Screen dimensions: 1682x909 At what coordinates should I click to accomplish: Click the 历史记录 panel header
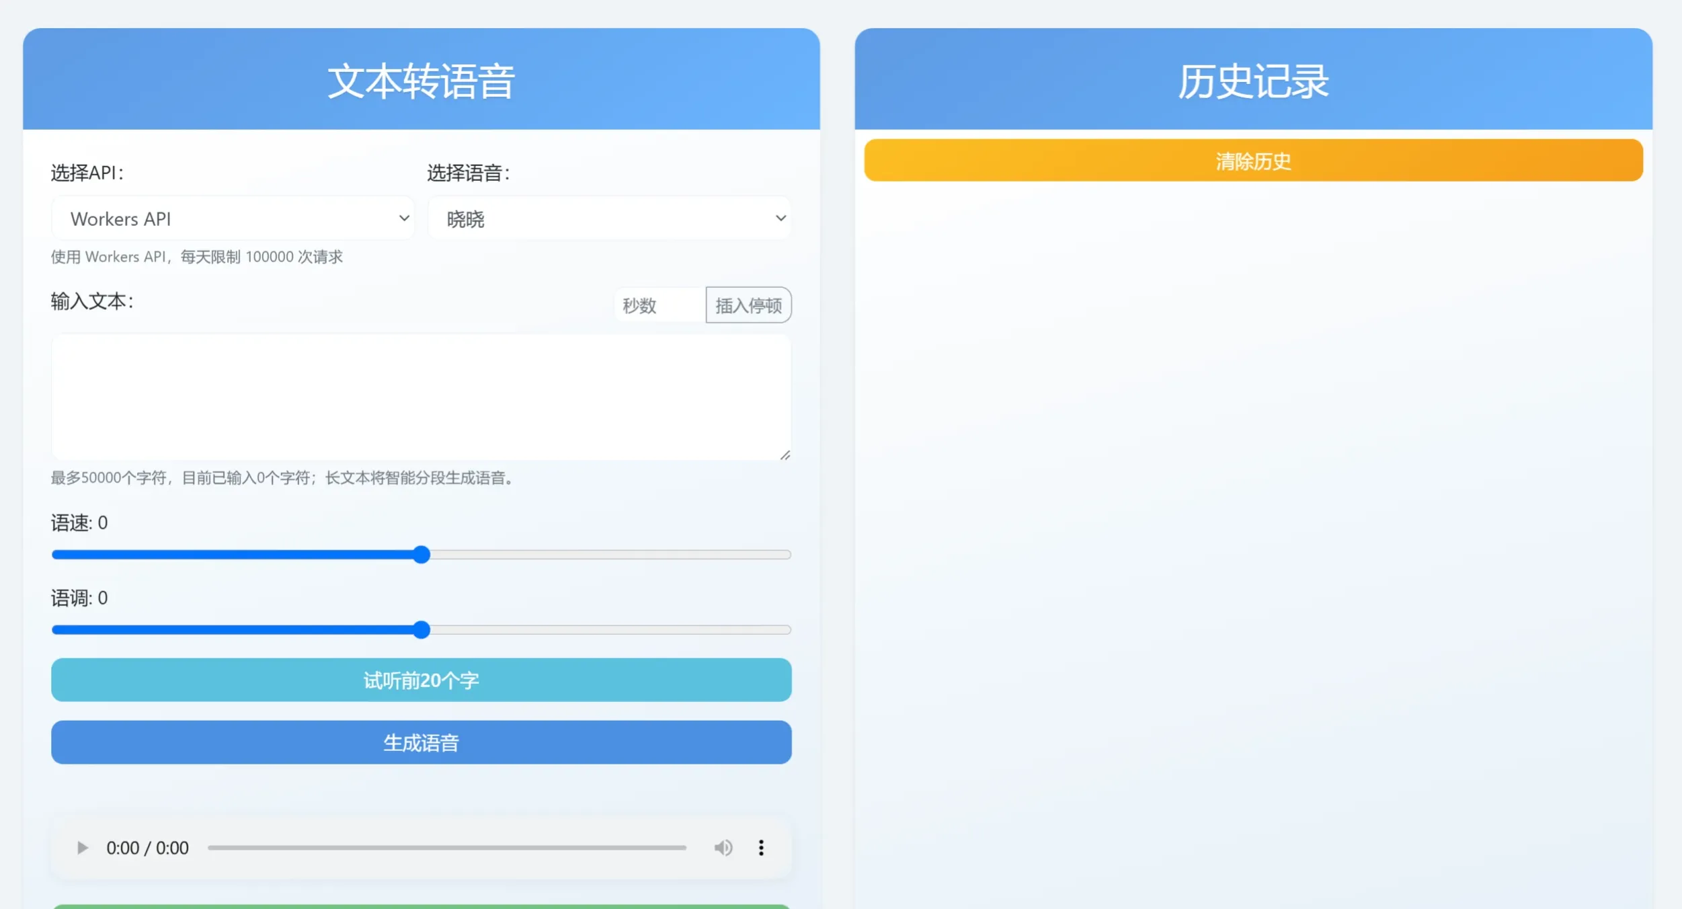1253,81
